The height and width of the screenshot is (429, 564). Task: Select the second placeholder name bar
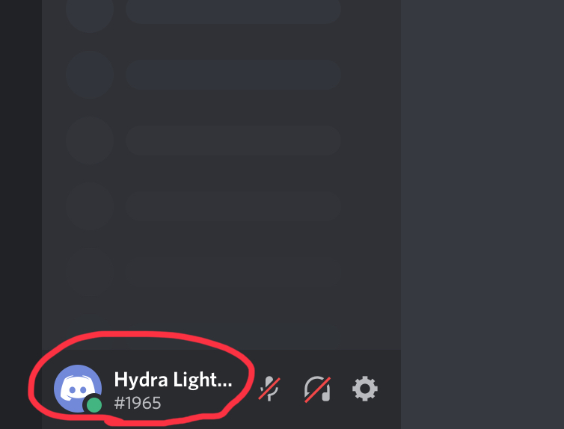click(x=233, y=75)
